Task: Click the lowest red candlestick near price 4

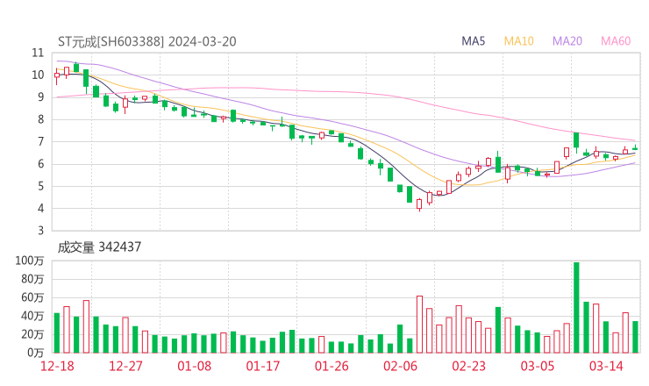Action: [x=419, y=204]
